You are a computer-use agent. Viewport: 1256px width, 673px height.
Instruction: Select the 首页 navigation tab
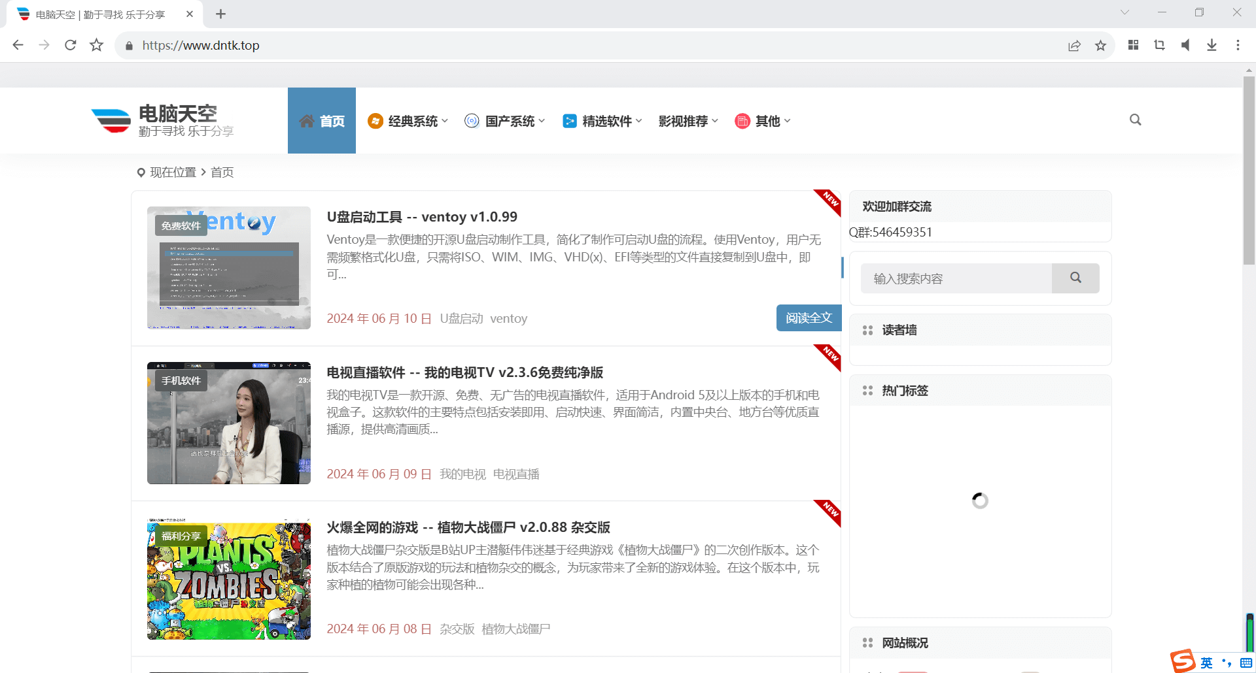tap(322, 121)
